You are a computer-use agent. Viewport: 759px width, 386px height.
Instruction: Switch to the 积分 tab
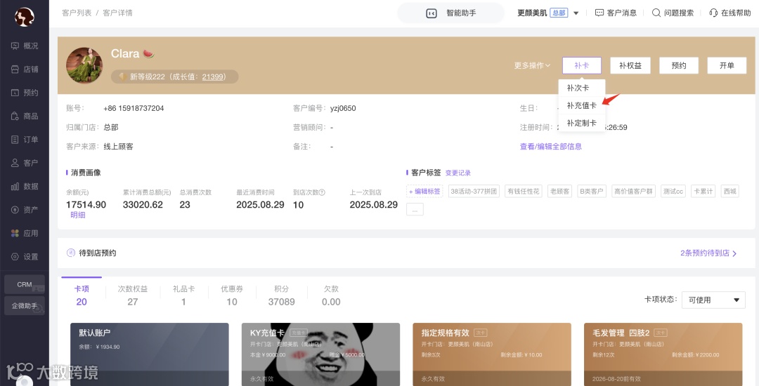[281, 295]
